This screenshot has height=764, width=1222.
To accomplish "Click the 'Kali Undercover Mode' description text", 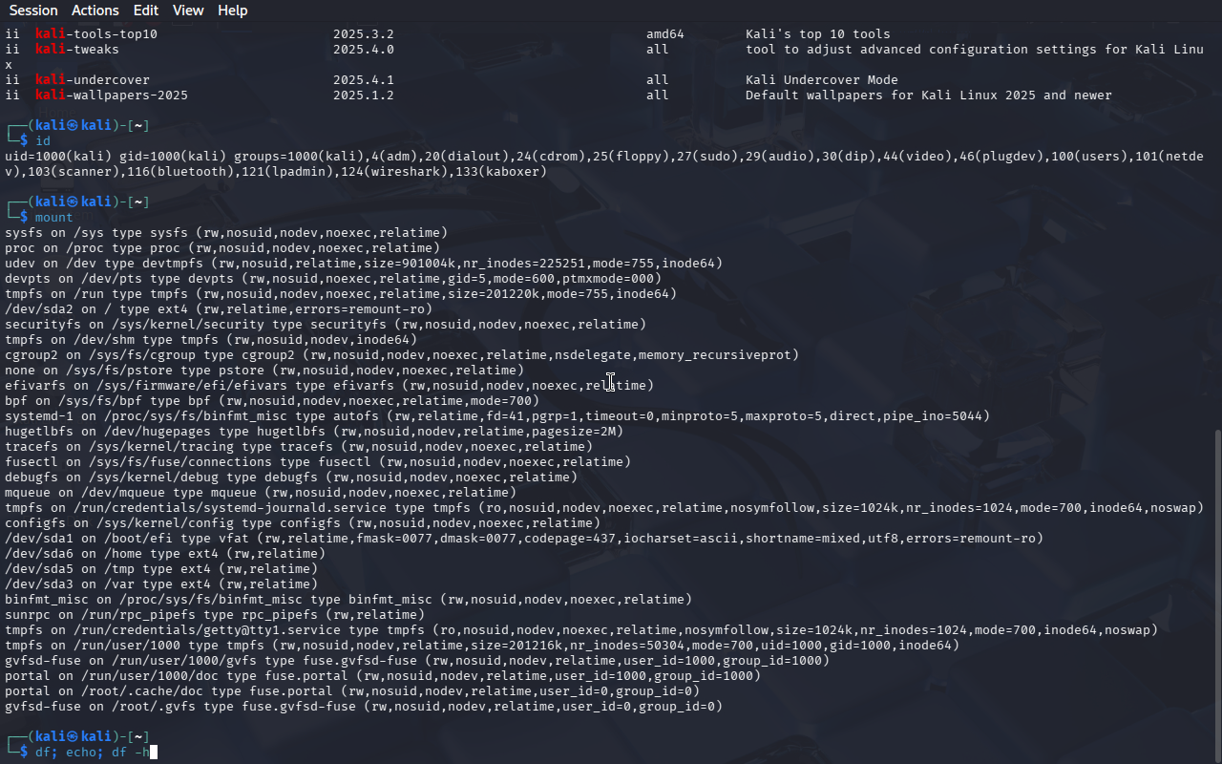I will (821, 80).
